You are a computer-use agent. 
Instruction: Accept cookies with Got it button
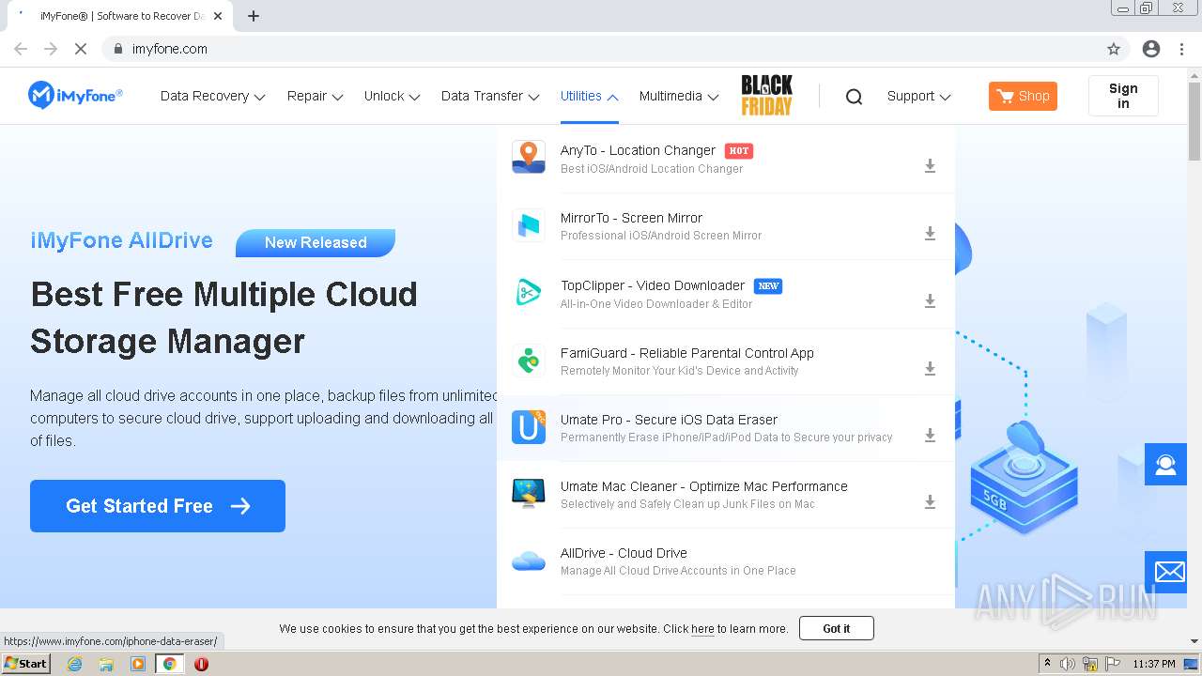click(837, 628)
